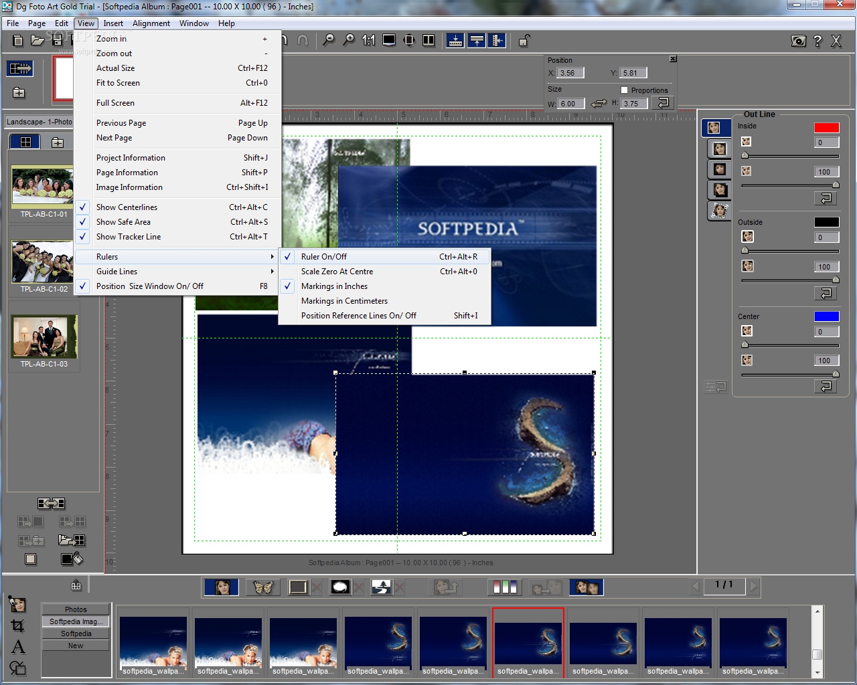Choose Markings in Centimeters
This screenshot has width=857, height=685.
pos(384,301)
